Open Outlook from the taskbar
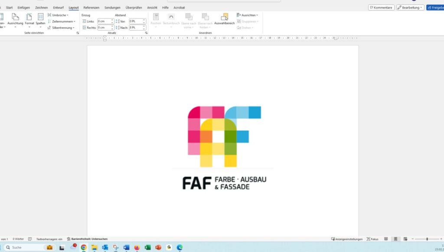Image resolution: width=444 pixels, height=252 pixels. [x=105, y=248]
